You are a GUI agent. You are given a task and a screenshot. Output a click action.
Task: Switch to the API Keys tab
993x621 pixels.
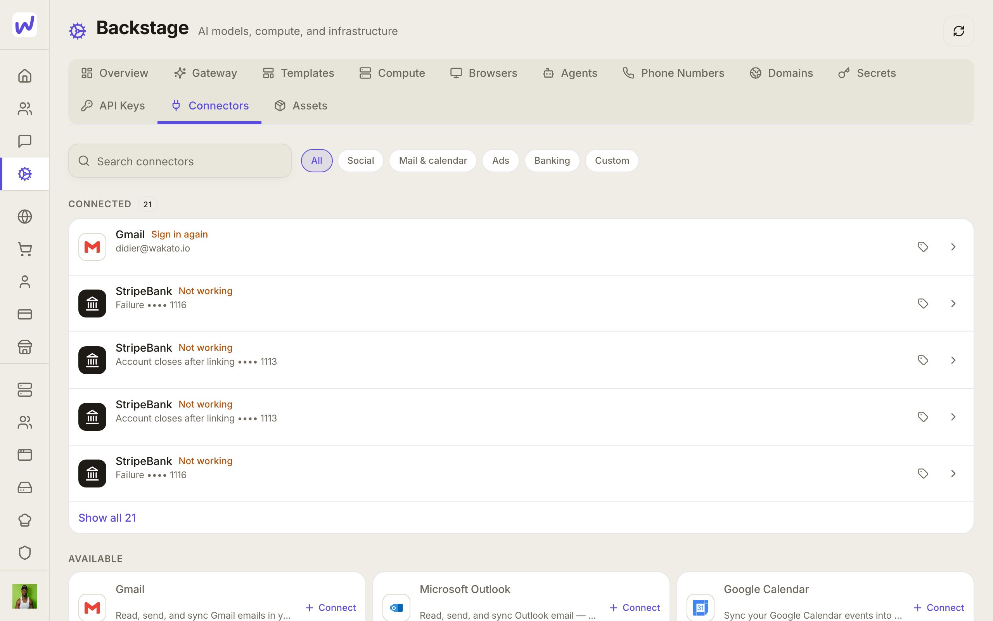(x=113, y=106)
